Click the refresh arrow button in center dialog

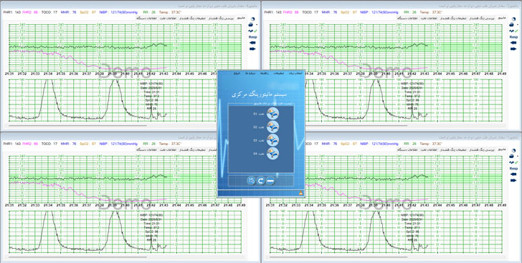pyautogui.click(x=261, y=181)
